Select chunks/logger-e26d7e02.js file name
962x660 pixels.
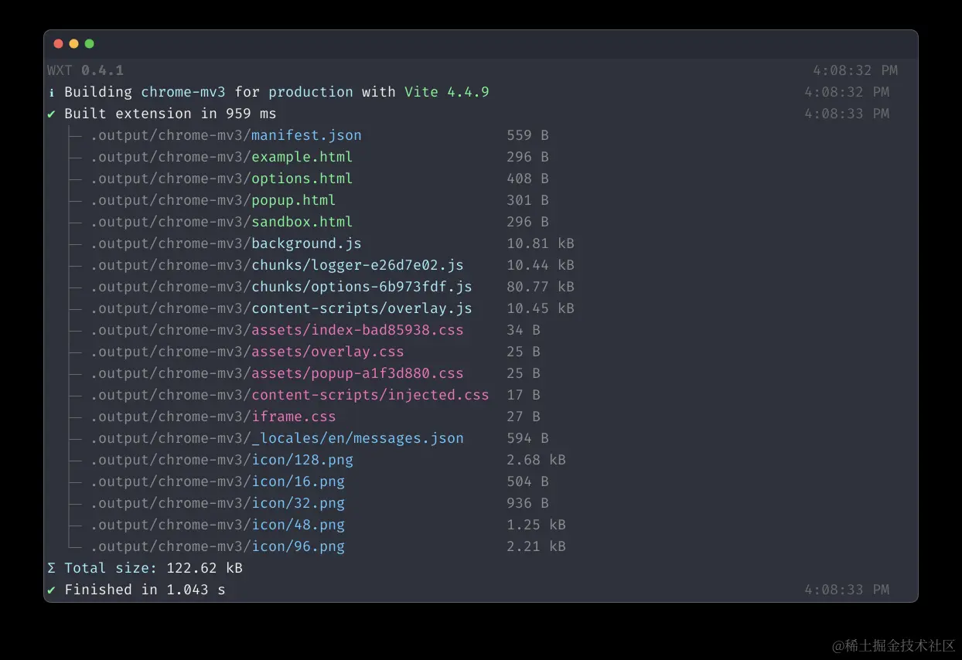tap(357, 265)
